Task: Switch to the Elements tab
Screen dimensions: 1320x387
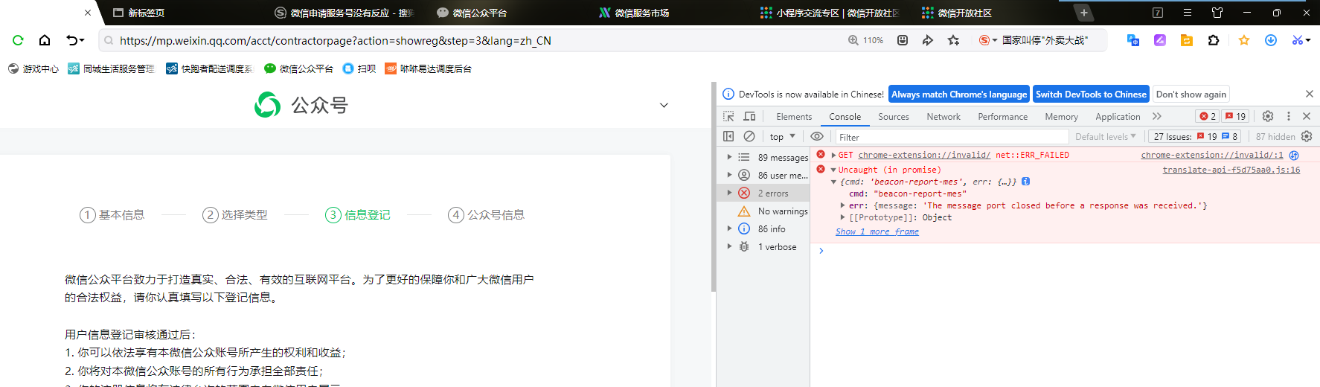Action: click(794, 116)
